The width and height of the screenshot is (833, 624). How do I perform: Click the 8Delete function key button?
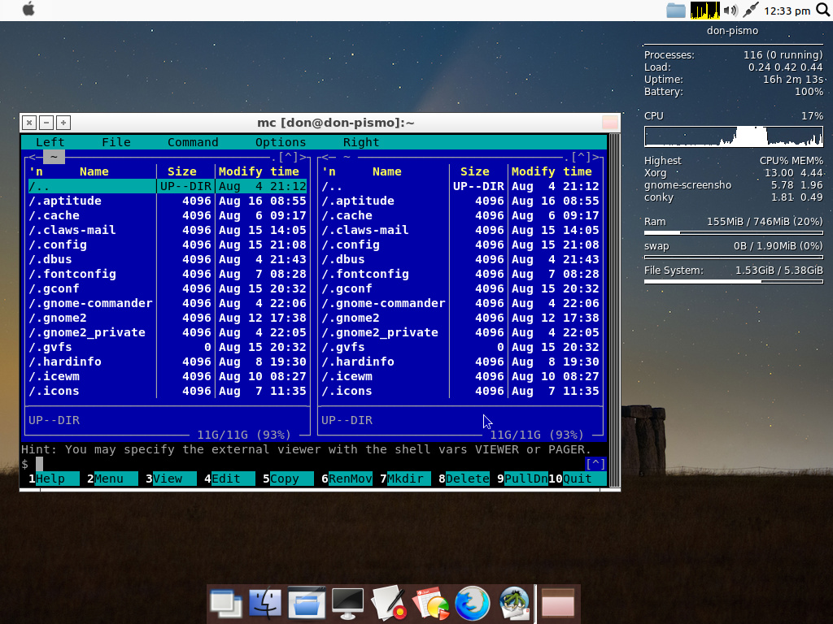(463, 479)
